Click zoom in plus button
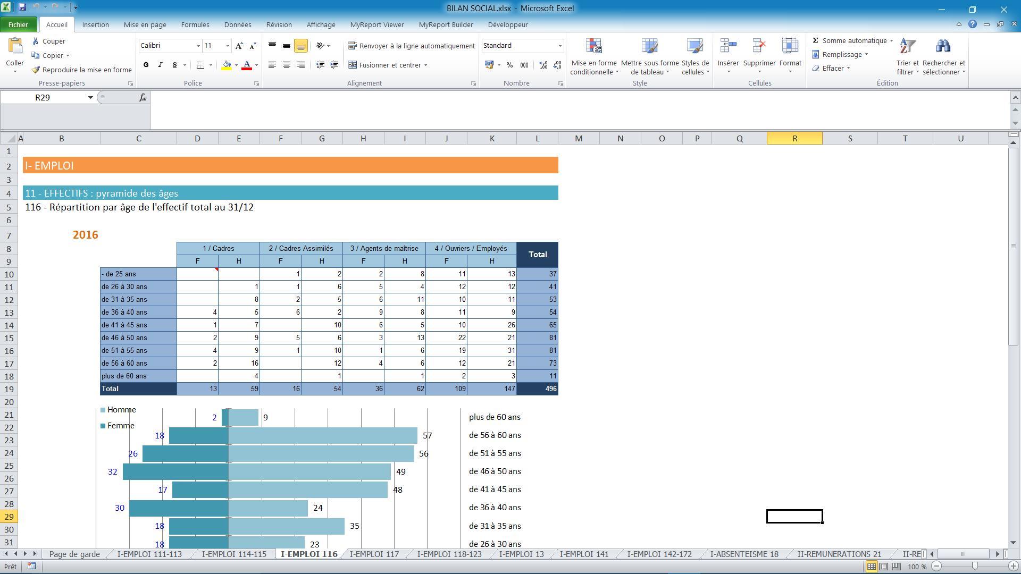The image size is (1021, 574). point(1014,567)
